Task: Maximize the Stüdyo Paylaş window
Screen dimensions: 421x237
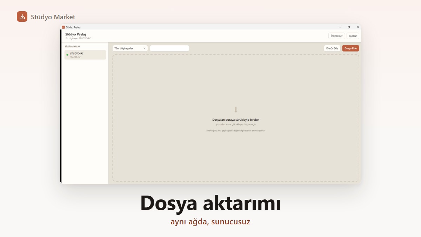Action: [349, 27]
